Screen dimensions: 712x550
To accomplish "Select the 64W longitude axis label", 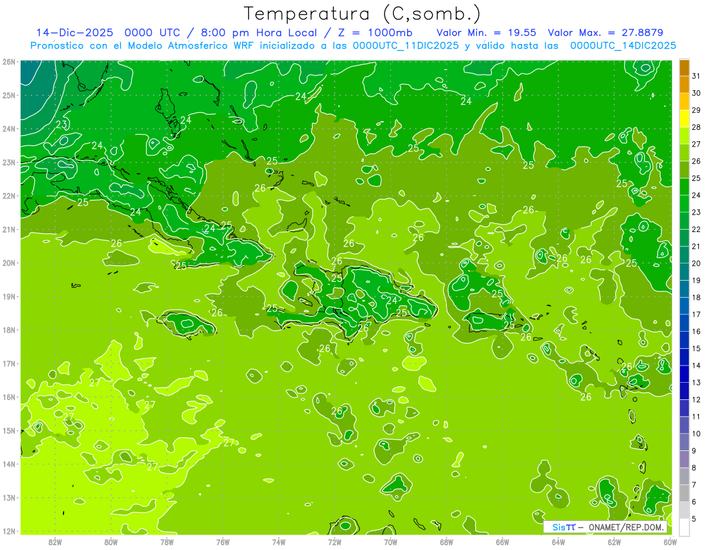I will point(558,542).
